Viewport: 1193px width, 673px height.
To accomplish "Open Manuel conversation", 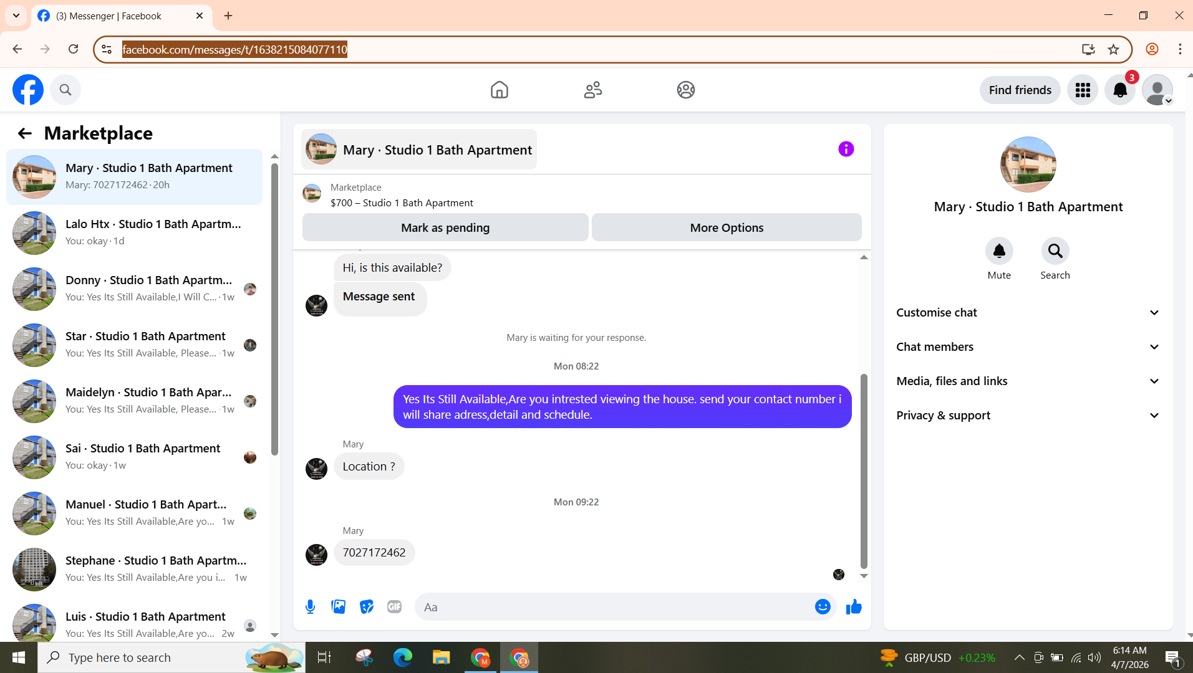I will [134, 513].
